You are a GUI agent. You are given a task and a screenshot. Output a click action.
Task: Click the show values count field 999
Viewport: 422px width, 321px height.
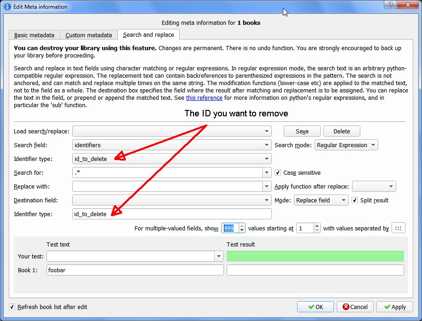point(230,228)
